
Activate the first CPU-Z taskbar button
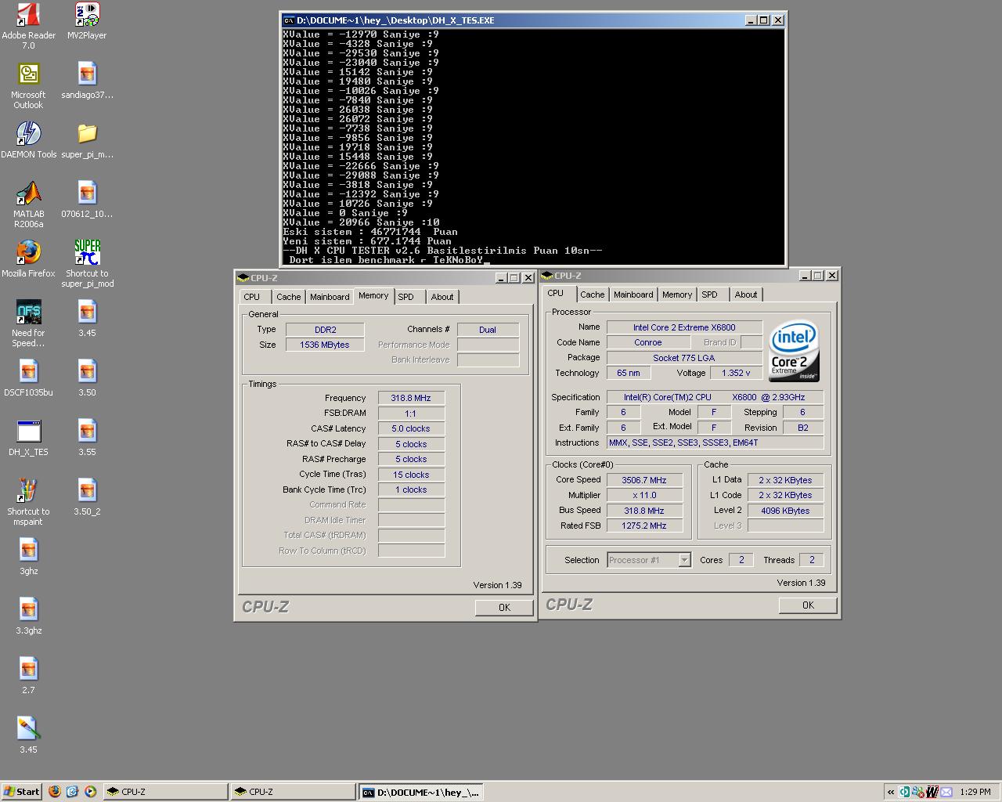[165, 792]
